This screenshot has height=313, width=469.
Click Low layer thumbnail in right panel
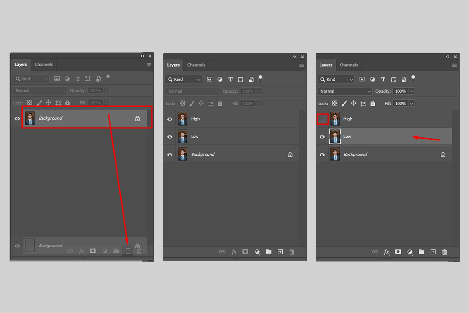[x=335, y=136]
